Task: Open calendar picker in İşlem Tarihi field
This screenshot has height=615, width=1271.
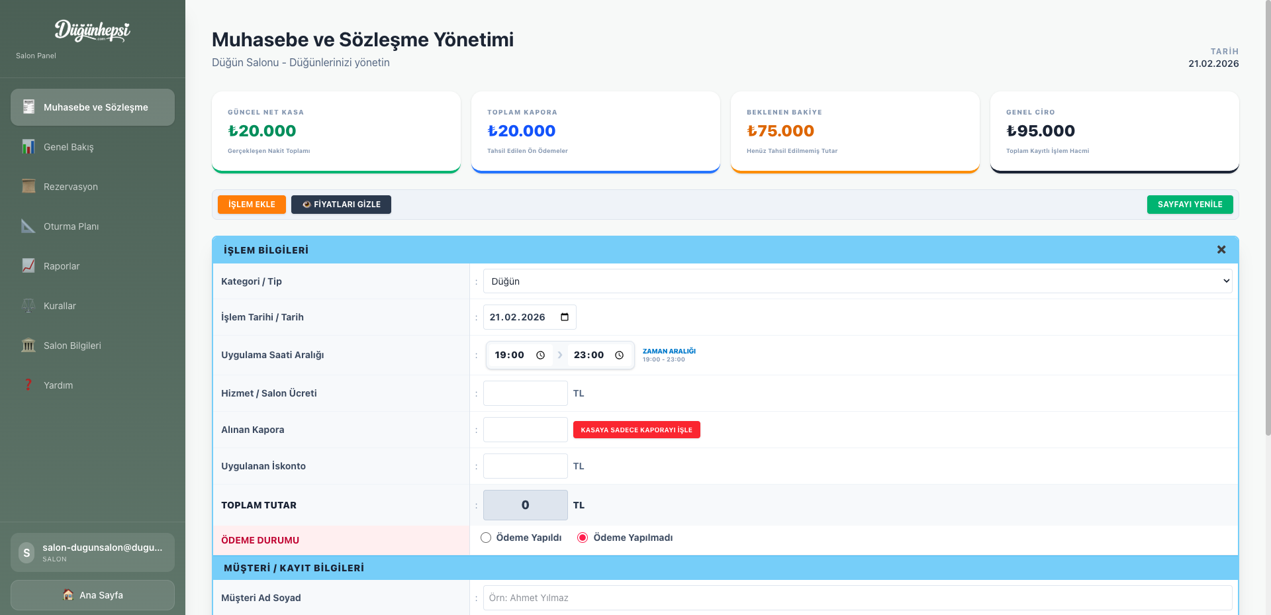Action: click(565, 317)
